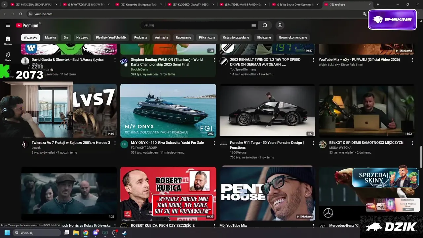Open more options for David Guetta video
Screen dimensions: 423x238
[115, 60]
